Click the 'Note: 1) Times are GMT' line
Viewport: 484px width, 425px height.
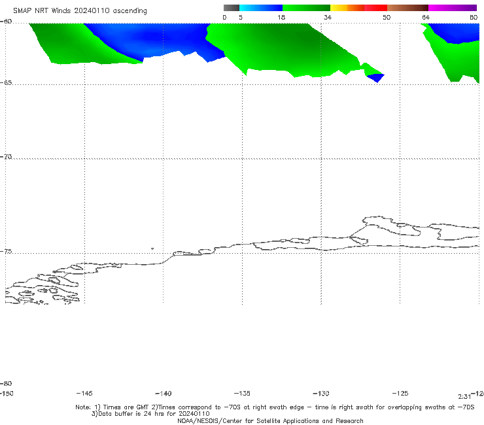point(275,407)
